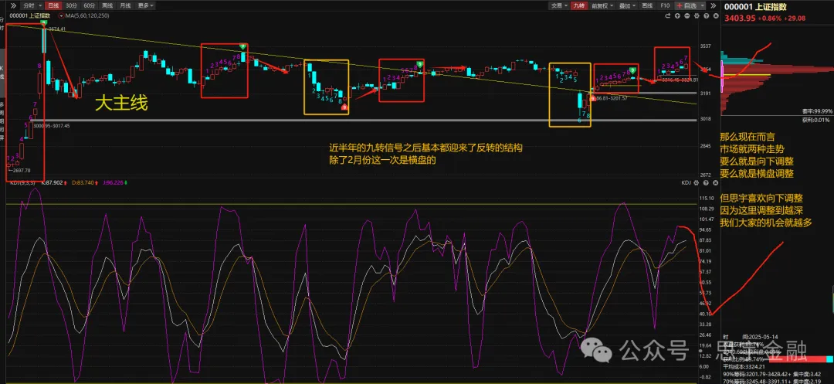Click the 3403.95 index price
Screen dimensions: 834x384
click(x=741, y=18)
